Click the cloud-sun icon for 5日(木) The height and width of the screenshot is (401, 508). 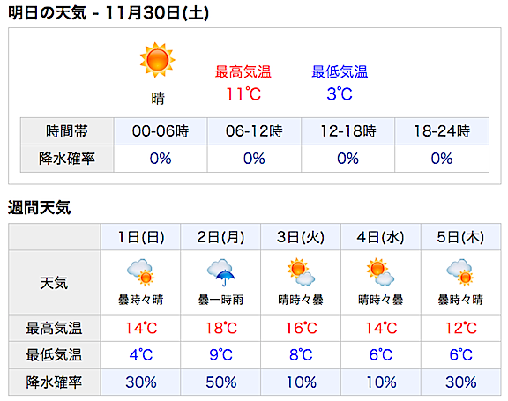tap(460, 272)
